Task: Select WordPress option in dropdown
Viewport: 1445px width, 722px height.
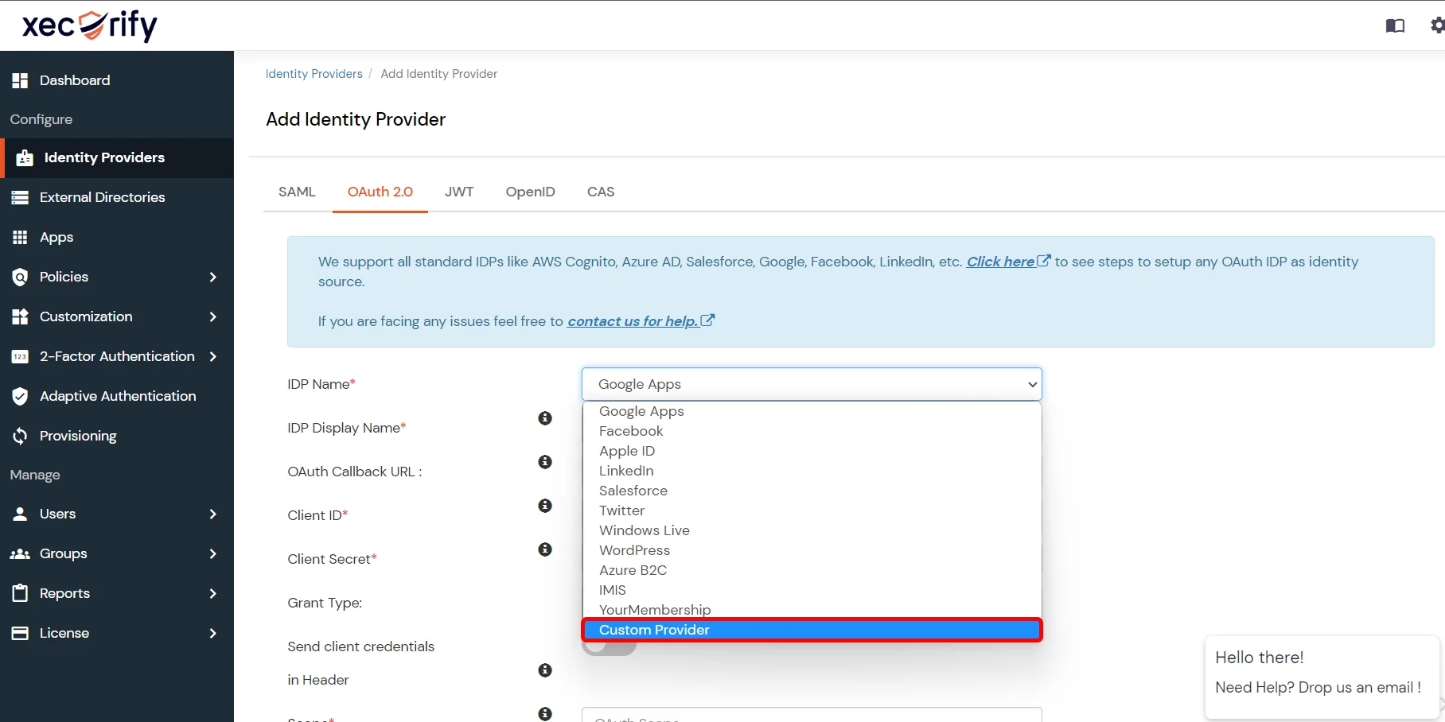Action: (x=812, y=550)
